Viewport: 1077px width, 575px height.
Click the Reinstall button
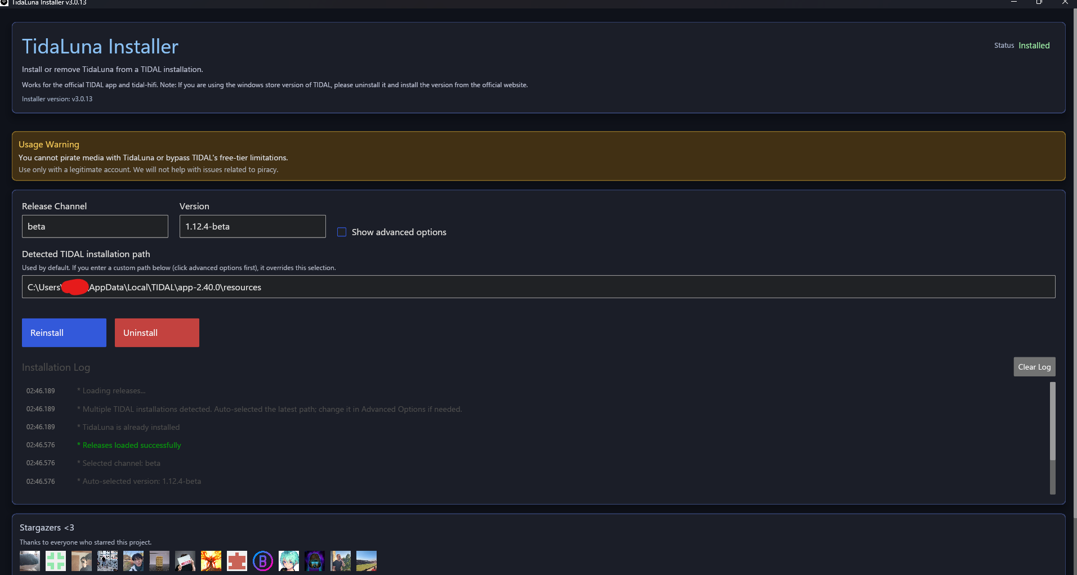pyautogui.click(x=64, y=333)
